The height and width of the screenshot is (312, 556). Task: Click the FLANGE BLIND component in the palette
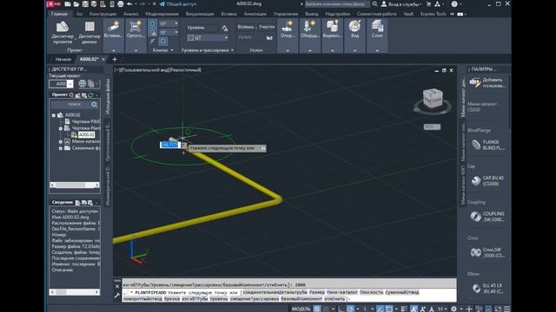488,145
